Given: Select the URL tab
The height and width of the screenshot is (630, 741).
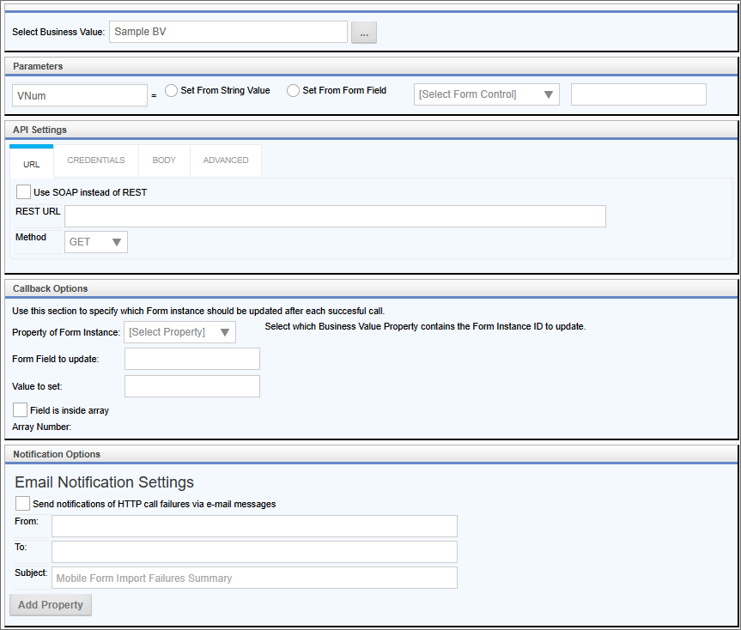Looking at the screenshot, I should coord(32,161).
